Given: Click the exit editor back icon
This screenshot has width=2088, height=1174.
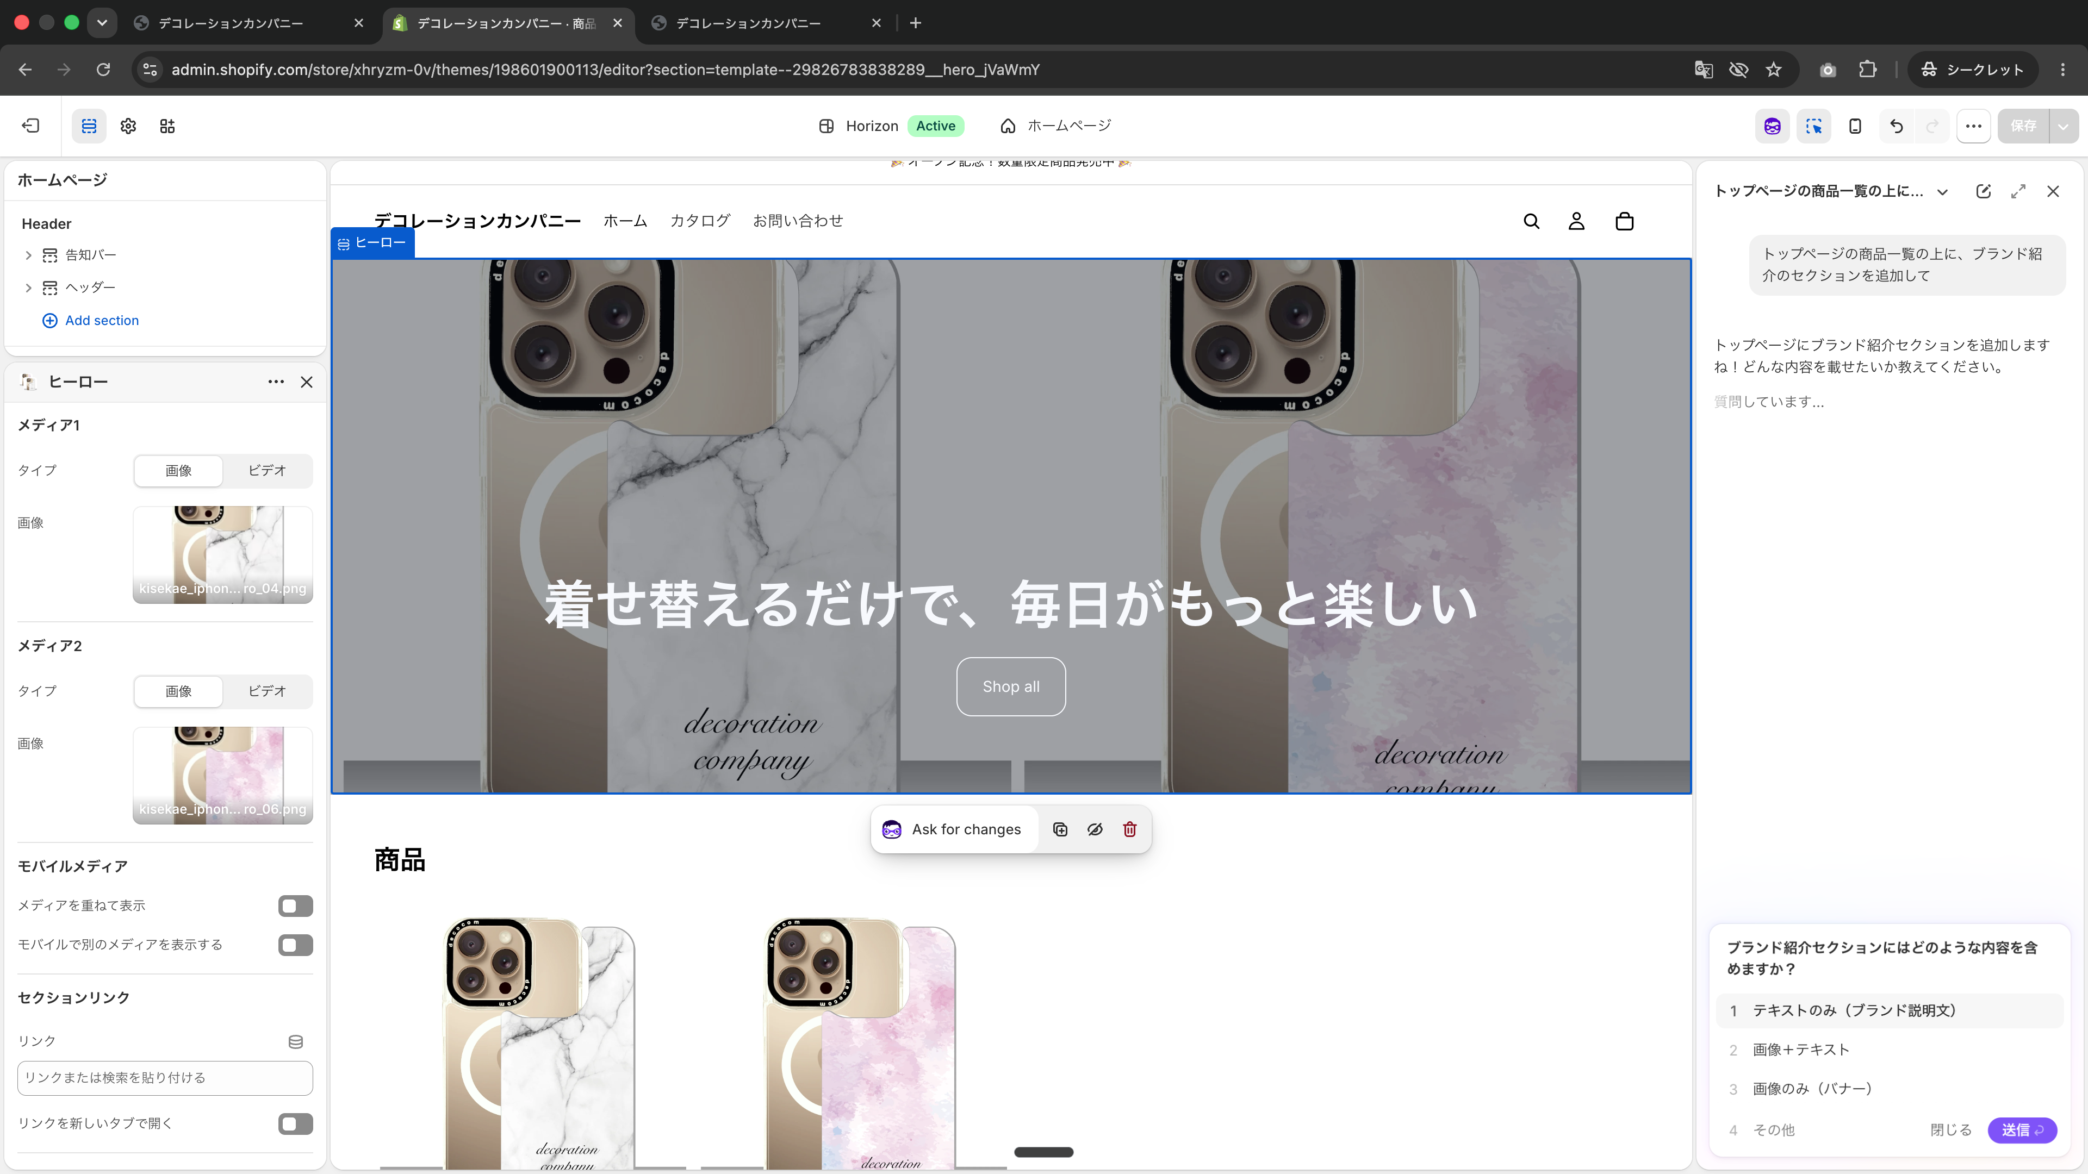Looking at the screenshot, I should click(x=30, y=126).
